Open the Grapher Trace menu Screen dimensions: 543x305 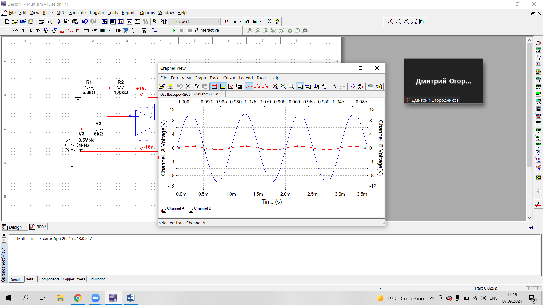pyautogui.click(x=214, y=78)
